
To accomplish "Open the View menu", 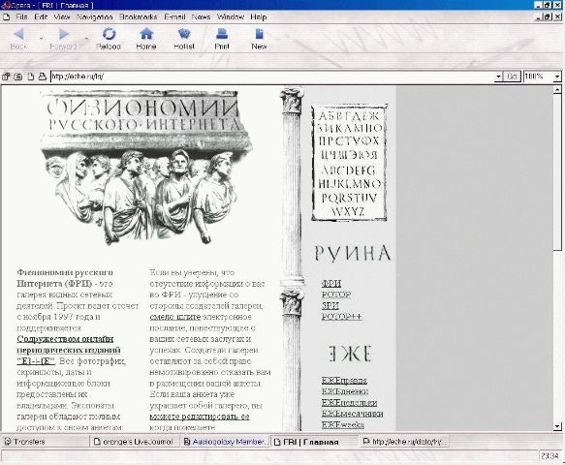I will tap(62, 16).
